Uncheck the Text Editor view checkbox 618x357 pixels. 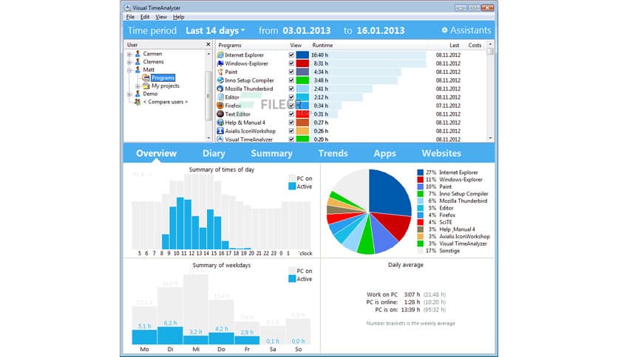(291, 114)
